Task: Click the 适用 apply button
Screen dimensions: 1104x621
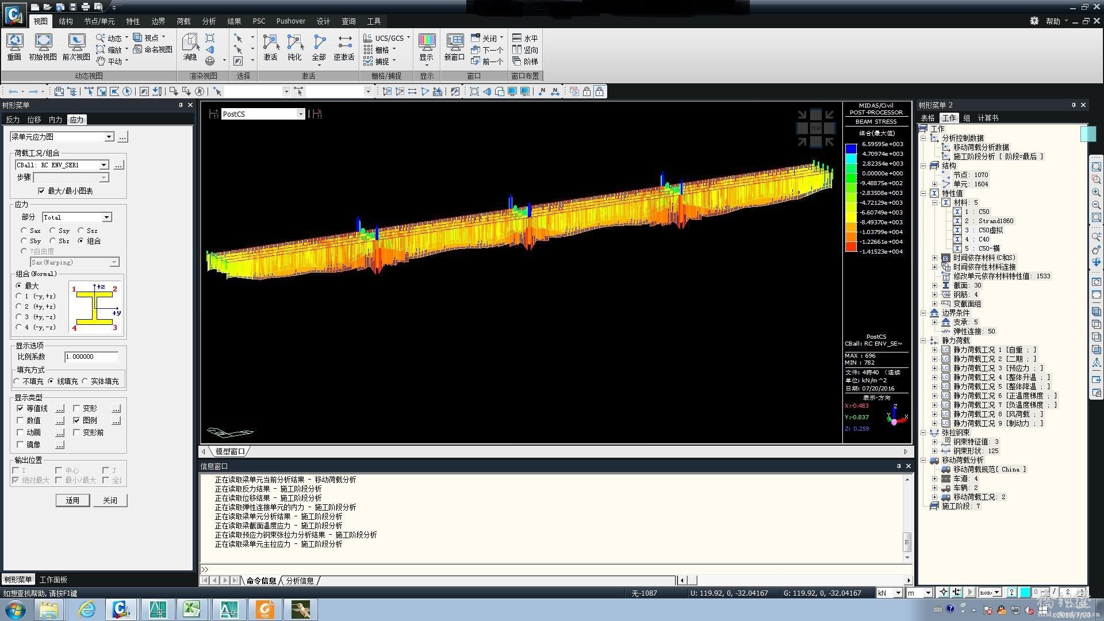Action: tap(72, 500)
